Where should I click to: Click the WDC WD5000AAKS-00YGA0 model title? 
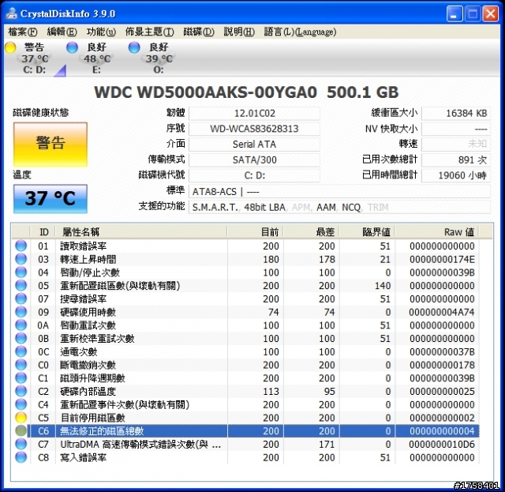point(205,92)
